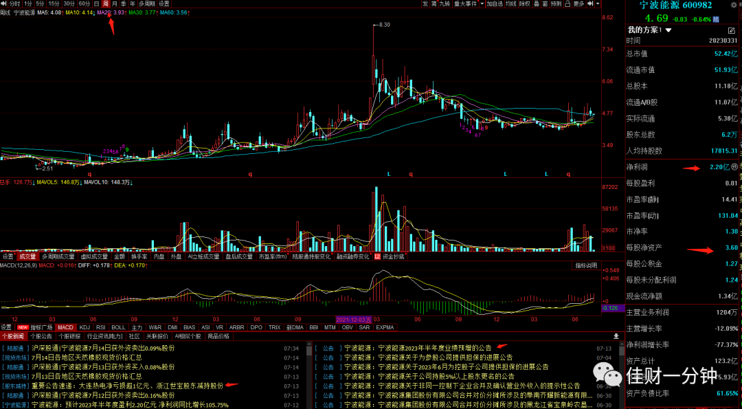Select AI立桩成交量 tab
This screenshot has width=742, height=409.
point(203,256)
